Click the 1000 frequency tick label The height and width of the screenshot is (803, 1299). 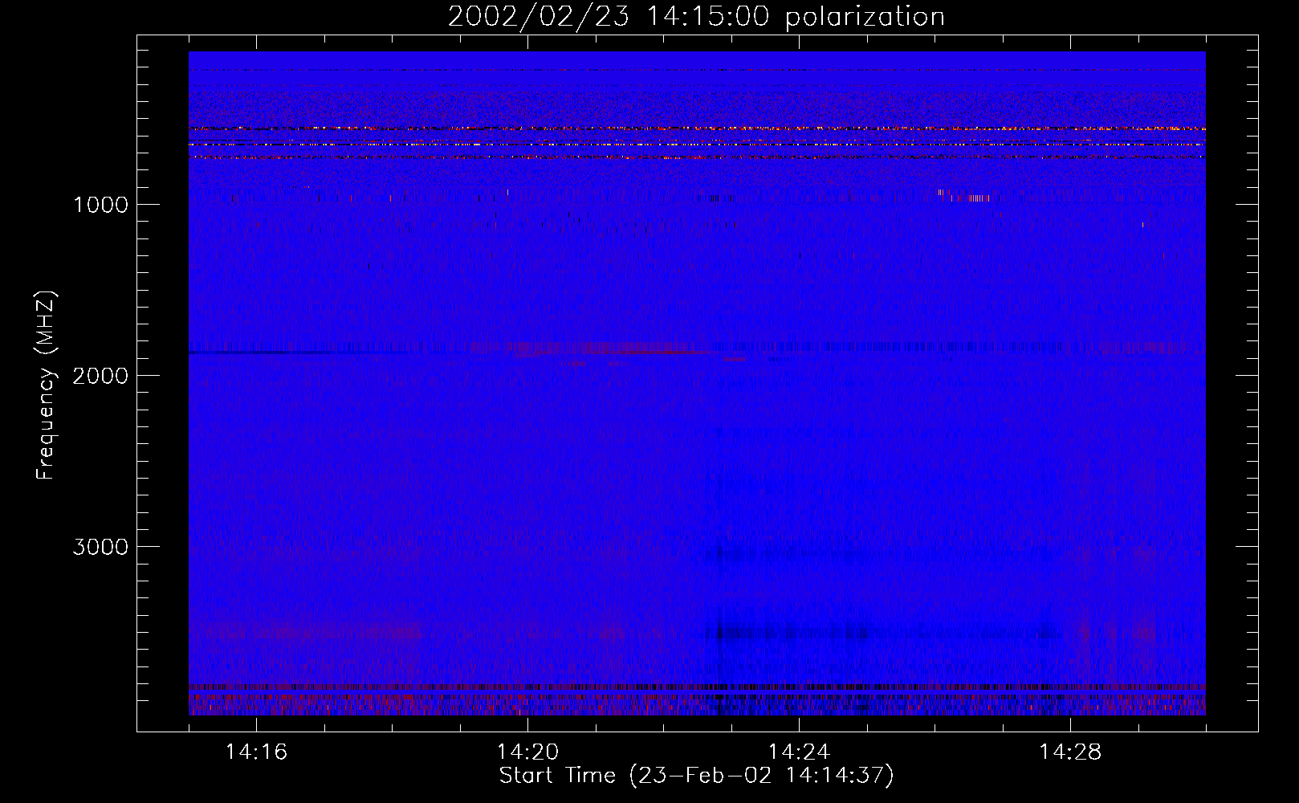pyautogui.click(x=100, y=205)
